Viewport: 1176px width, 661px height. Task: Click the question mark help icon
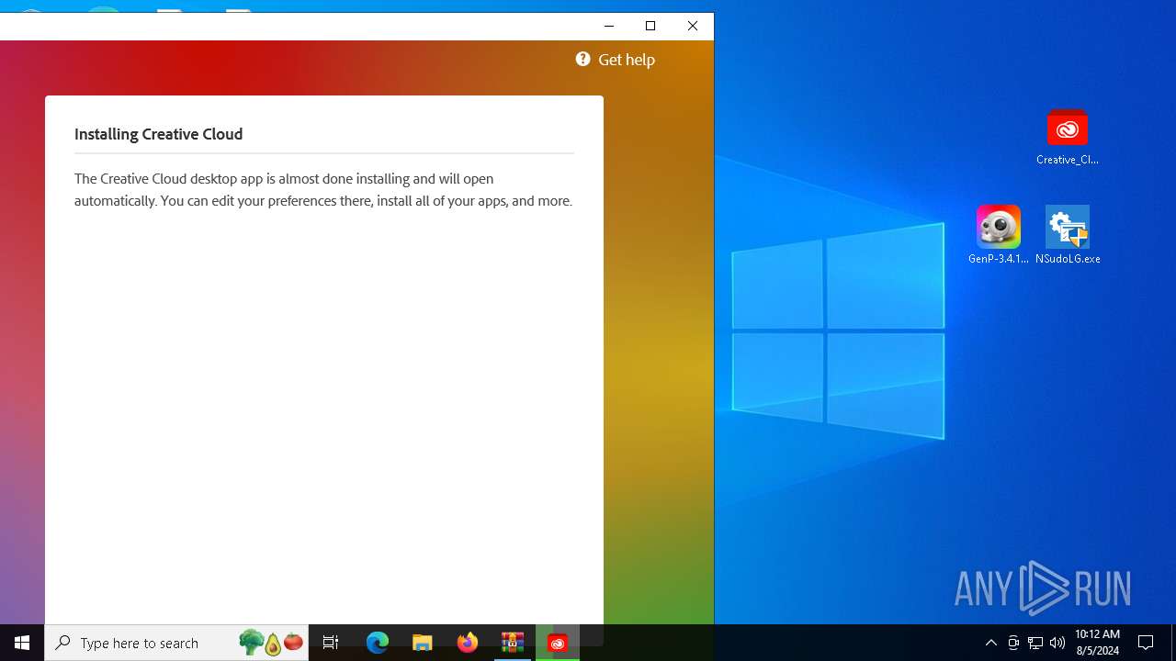583,59
